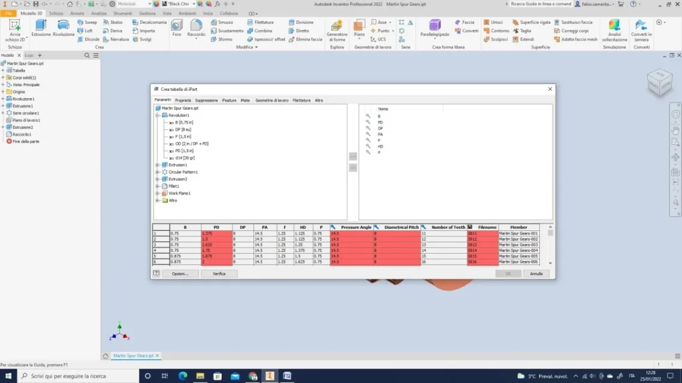Choose the Sweep tool
The width and height of the screenshot is (682, 383).
[87, 22]
